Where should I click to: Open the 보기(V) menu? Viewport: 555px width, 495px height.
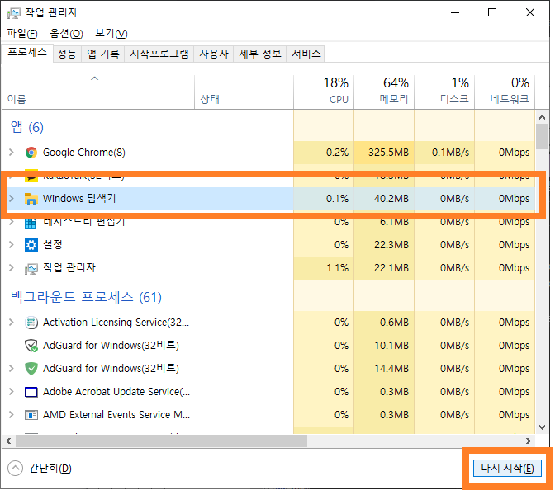pos(111,34)
